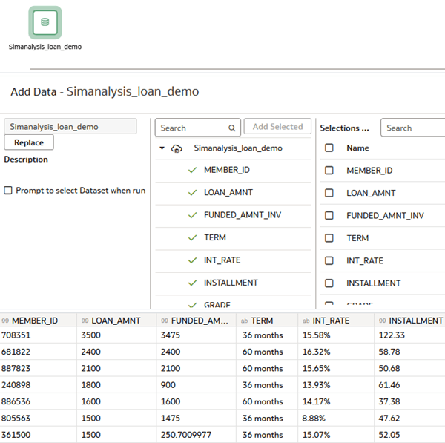
Task: Click member ID cell 708351
Action: [38, 335]
